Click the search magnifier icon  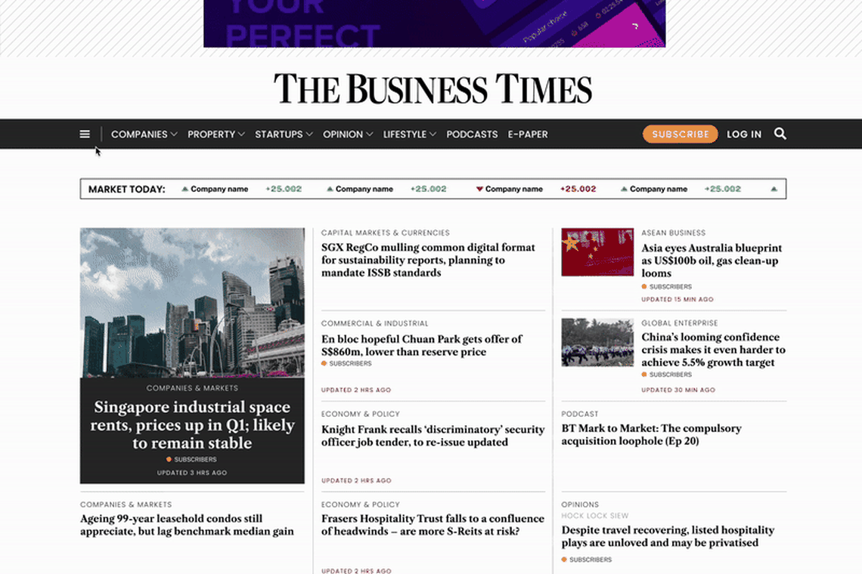(x=780, y=134)
